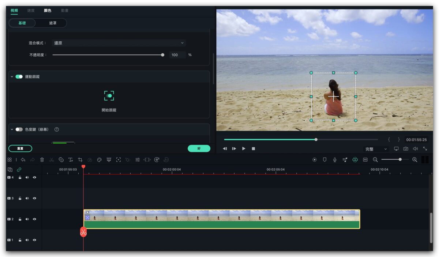Open the 完整 preview quality dropdown
This screenshot has height=257, width=439.
[x=376, y=149]
